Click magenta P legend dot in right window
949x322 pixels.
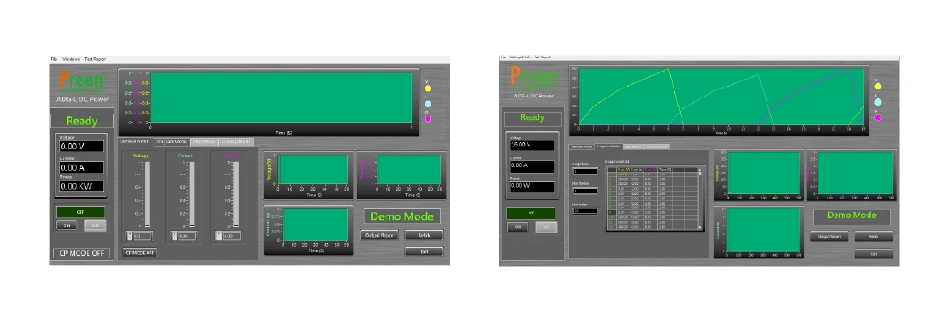(877, 117)
